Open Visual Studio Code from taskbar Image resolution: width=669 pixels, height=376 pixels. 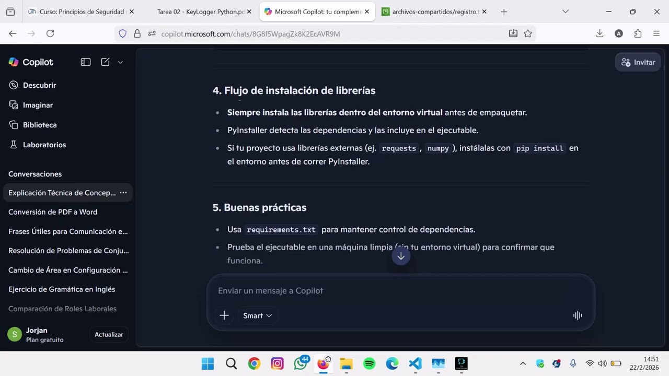(415, 363)
